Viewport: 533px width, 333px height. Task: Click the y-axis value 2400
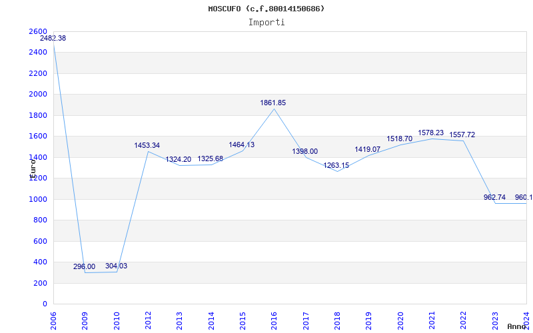click(x=38, y=53)
